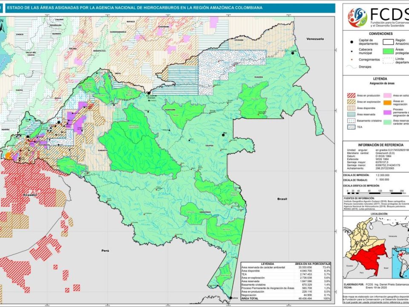Click the Brasil label on the map
Screen dimensions: 409x307
point(282,199)
